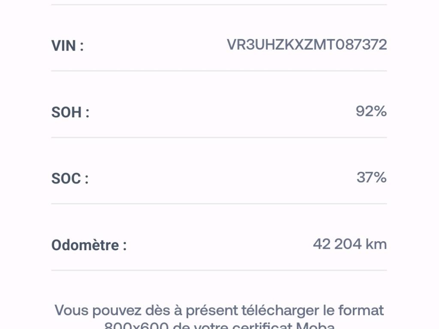Click the word format in the message
439x329 pixels.
click(x=361, y=310)
